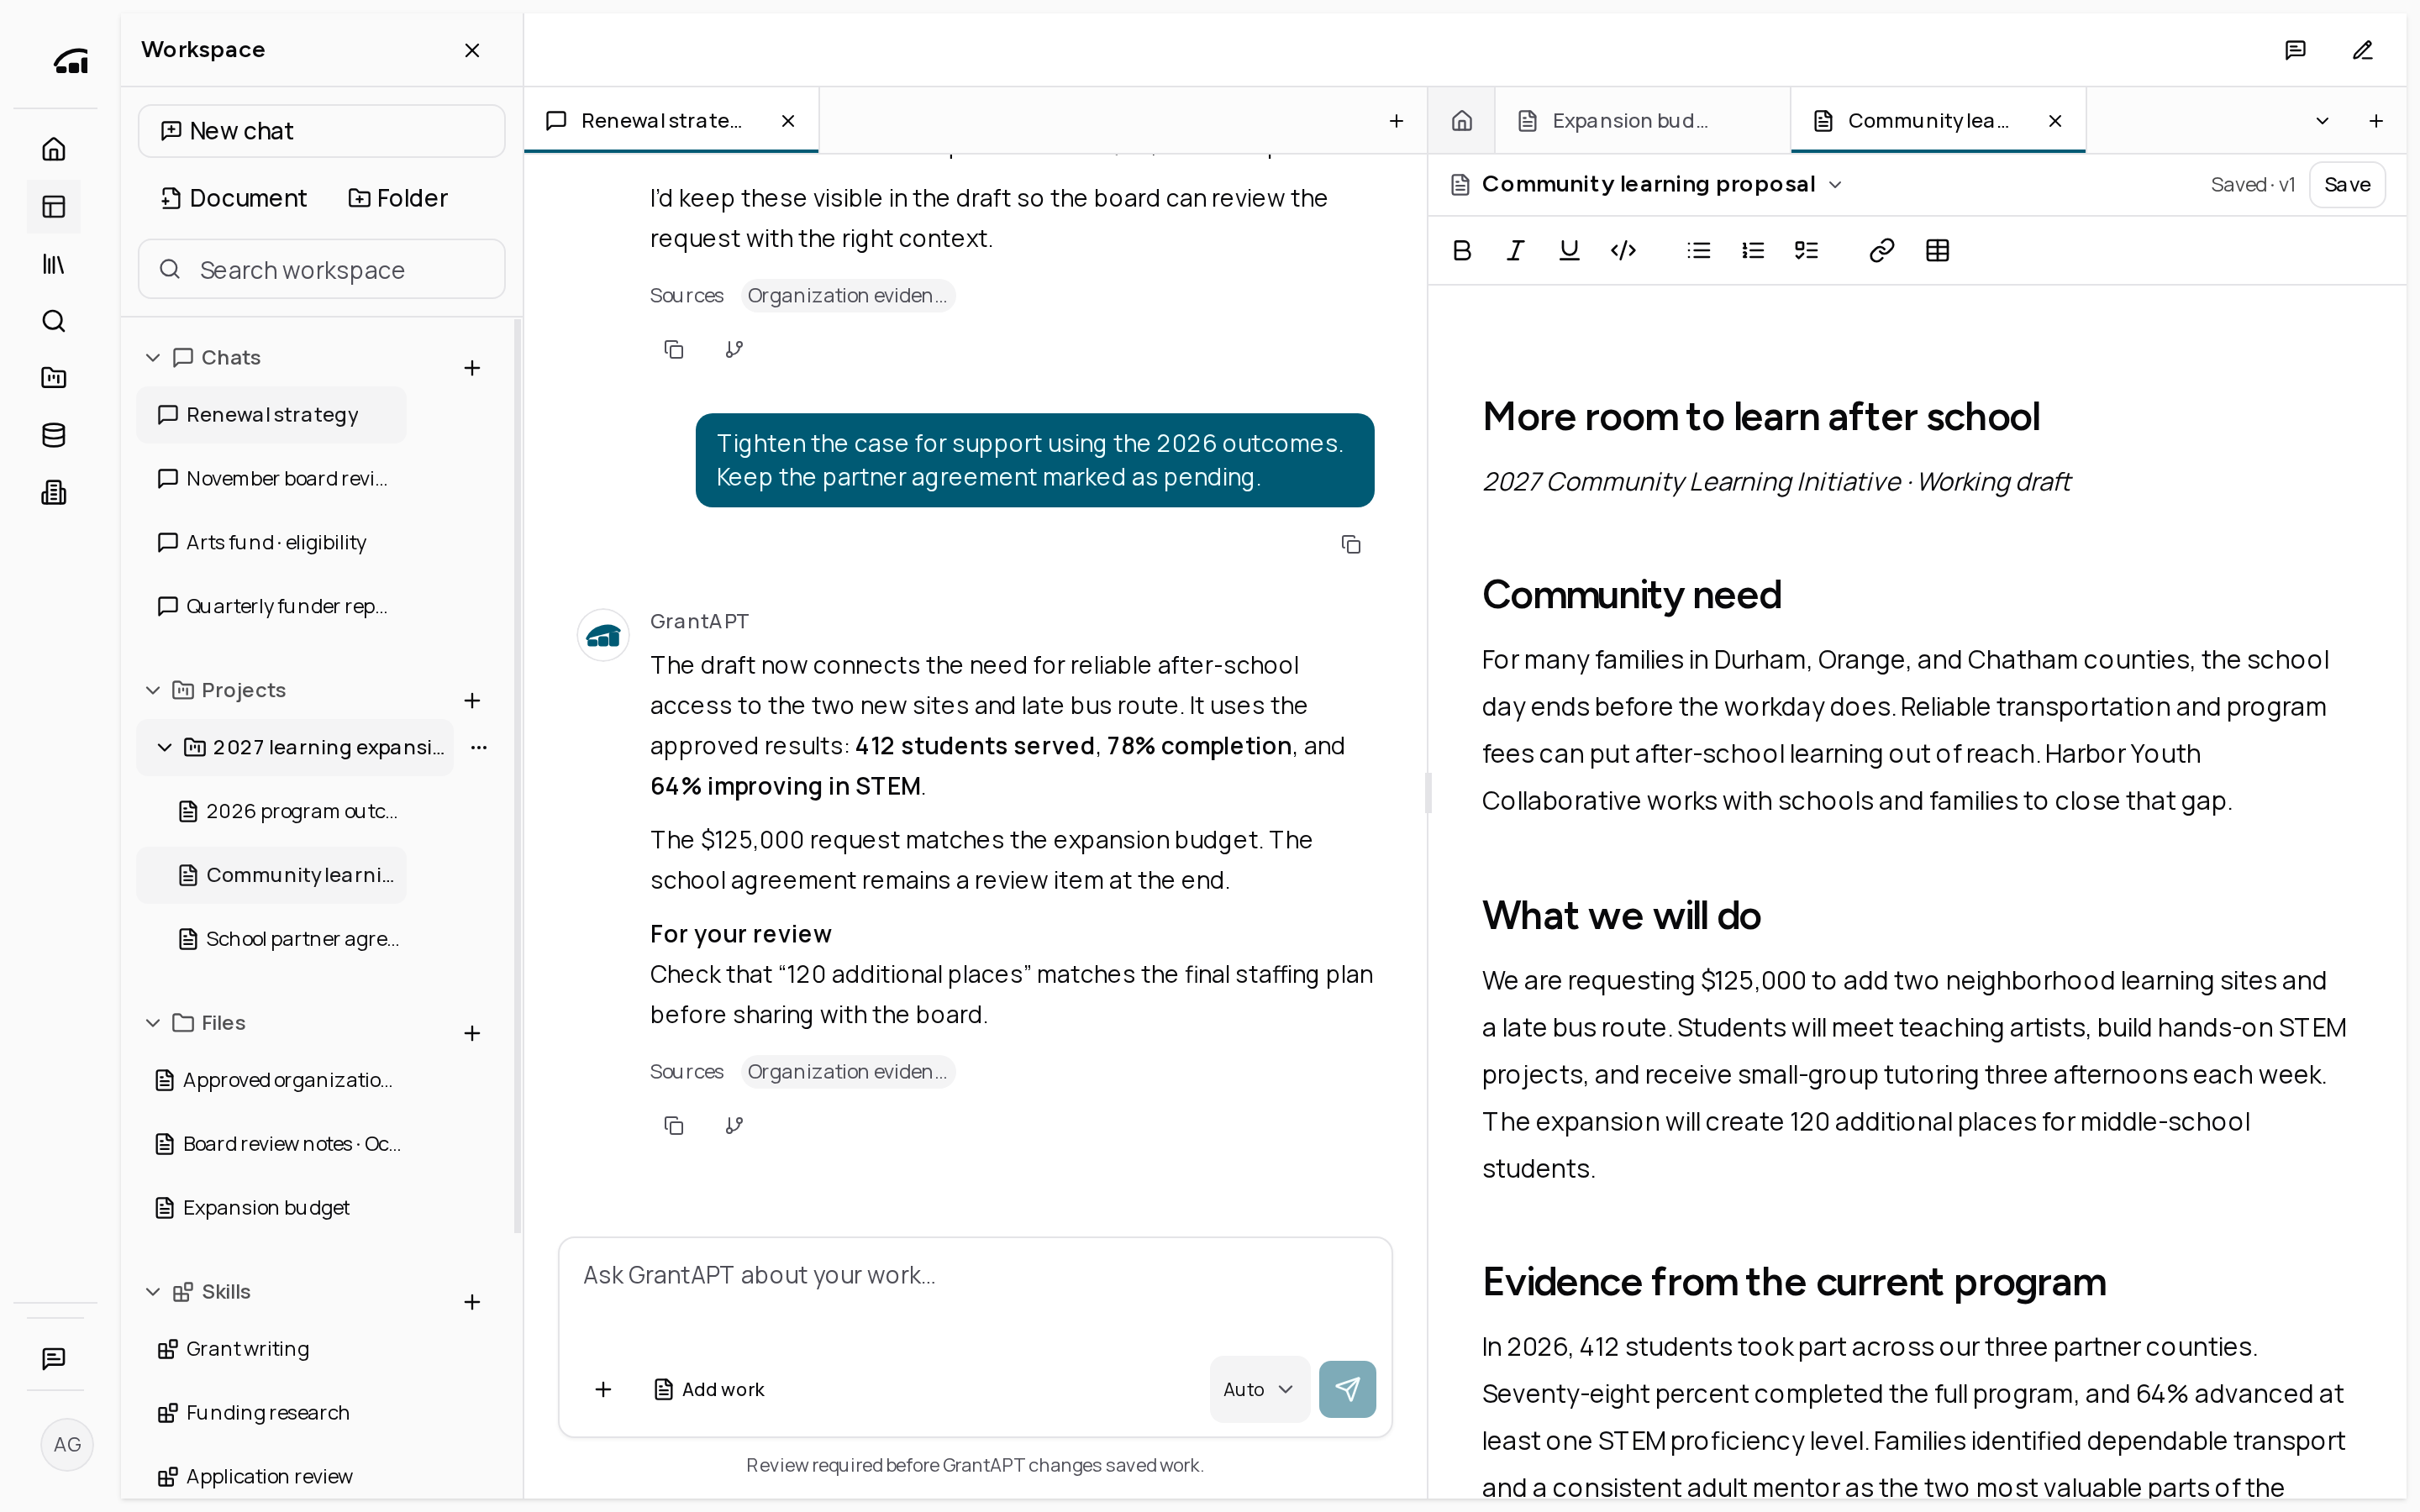
Task: Open the November board review chat
Action: pyautogui.click(x=272, y=478)
